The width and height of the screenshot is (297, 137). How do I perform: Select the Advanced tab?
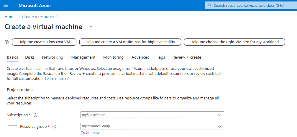(x=140, y=57)
